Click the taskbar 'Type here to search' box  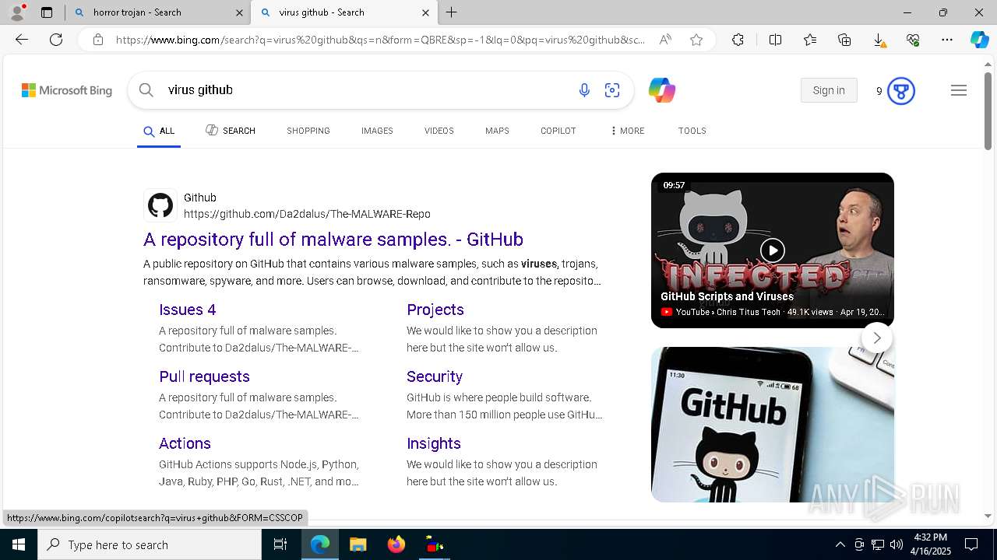(x=150, y=544)
